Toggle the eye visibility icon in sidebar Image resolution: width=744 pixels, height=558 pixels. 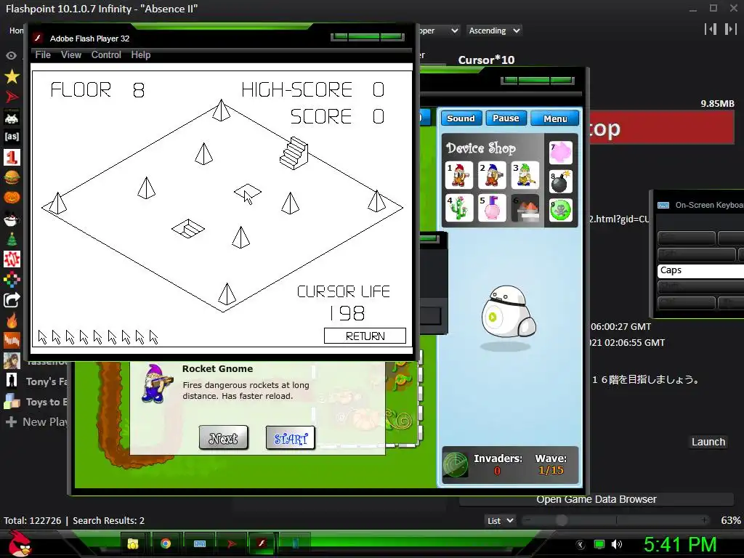[11, 55]
